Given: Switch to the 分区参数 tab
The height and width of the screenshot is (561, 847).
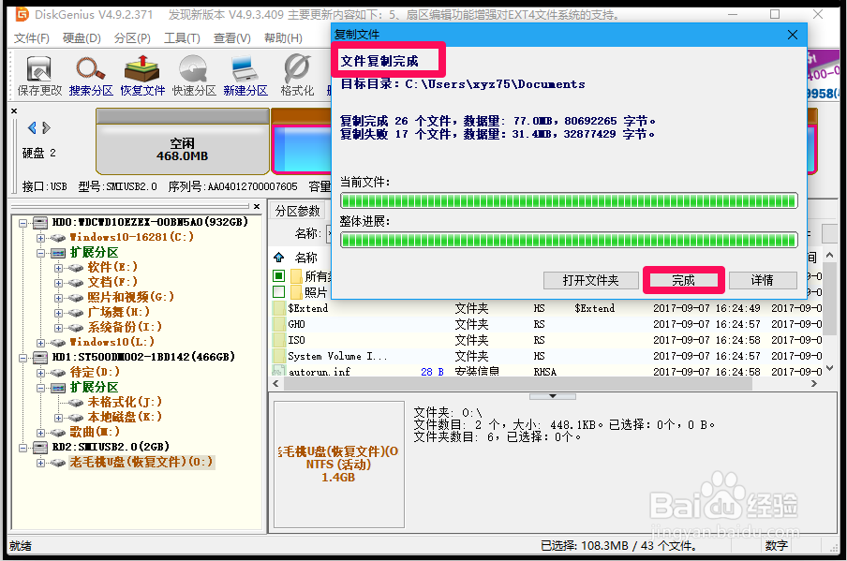Looking at the screenshot, I should pos(297,211).
